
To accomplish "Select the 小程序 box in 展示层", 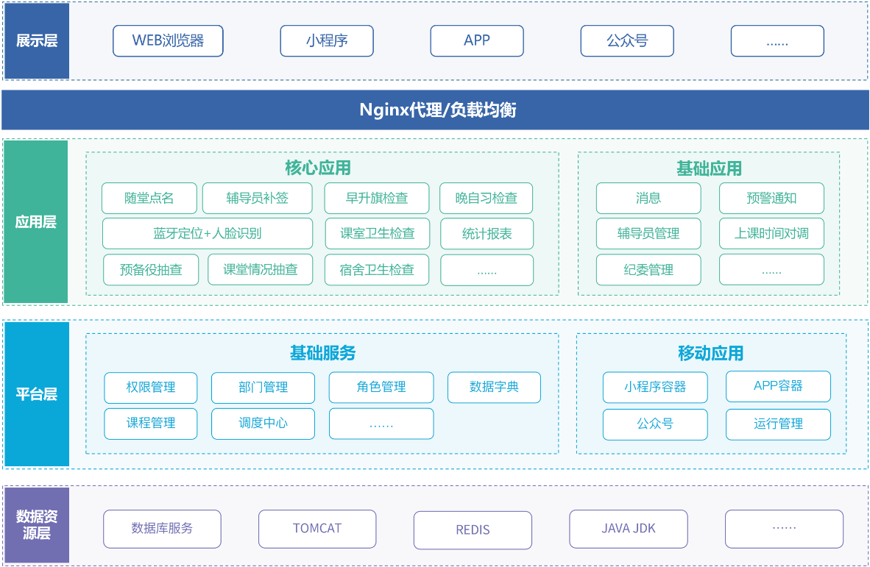I will pos(327,41).
